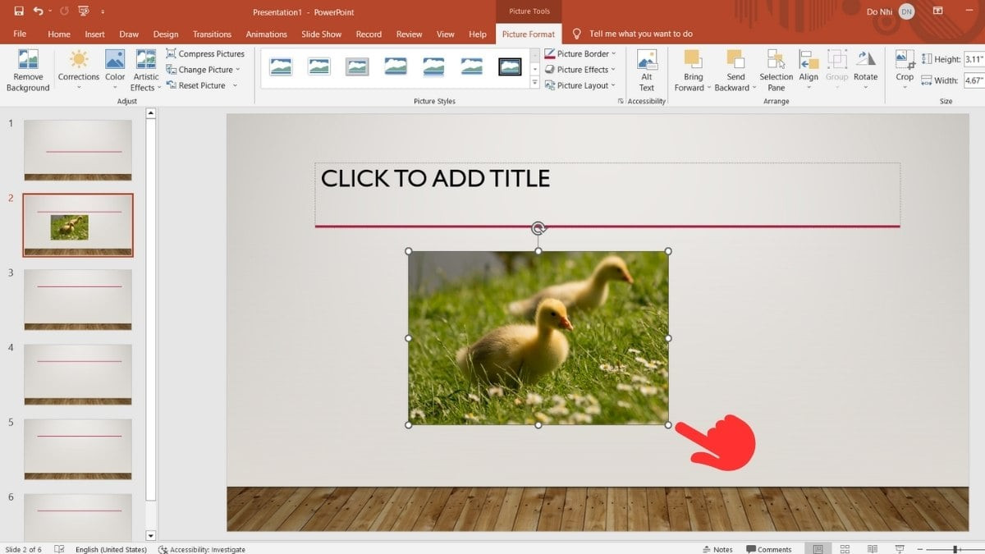Click the Comments button in status bar
Image resolution: width=985 pixels, height=554 pixels.
(x=769, y=549)
